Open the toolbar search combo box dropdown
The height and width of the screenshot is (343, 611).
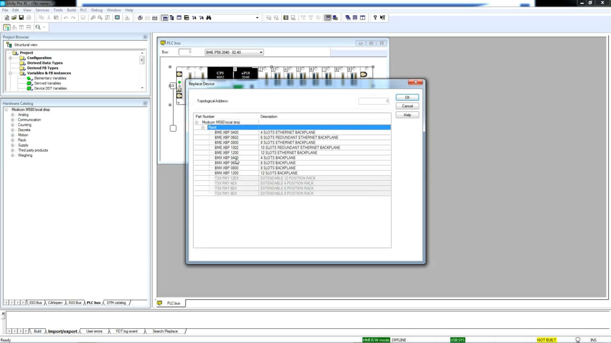coord(257,18)
